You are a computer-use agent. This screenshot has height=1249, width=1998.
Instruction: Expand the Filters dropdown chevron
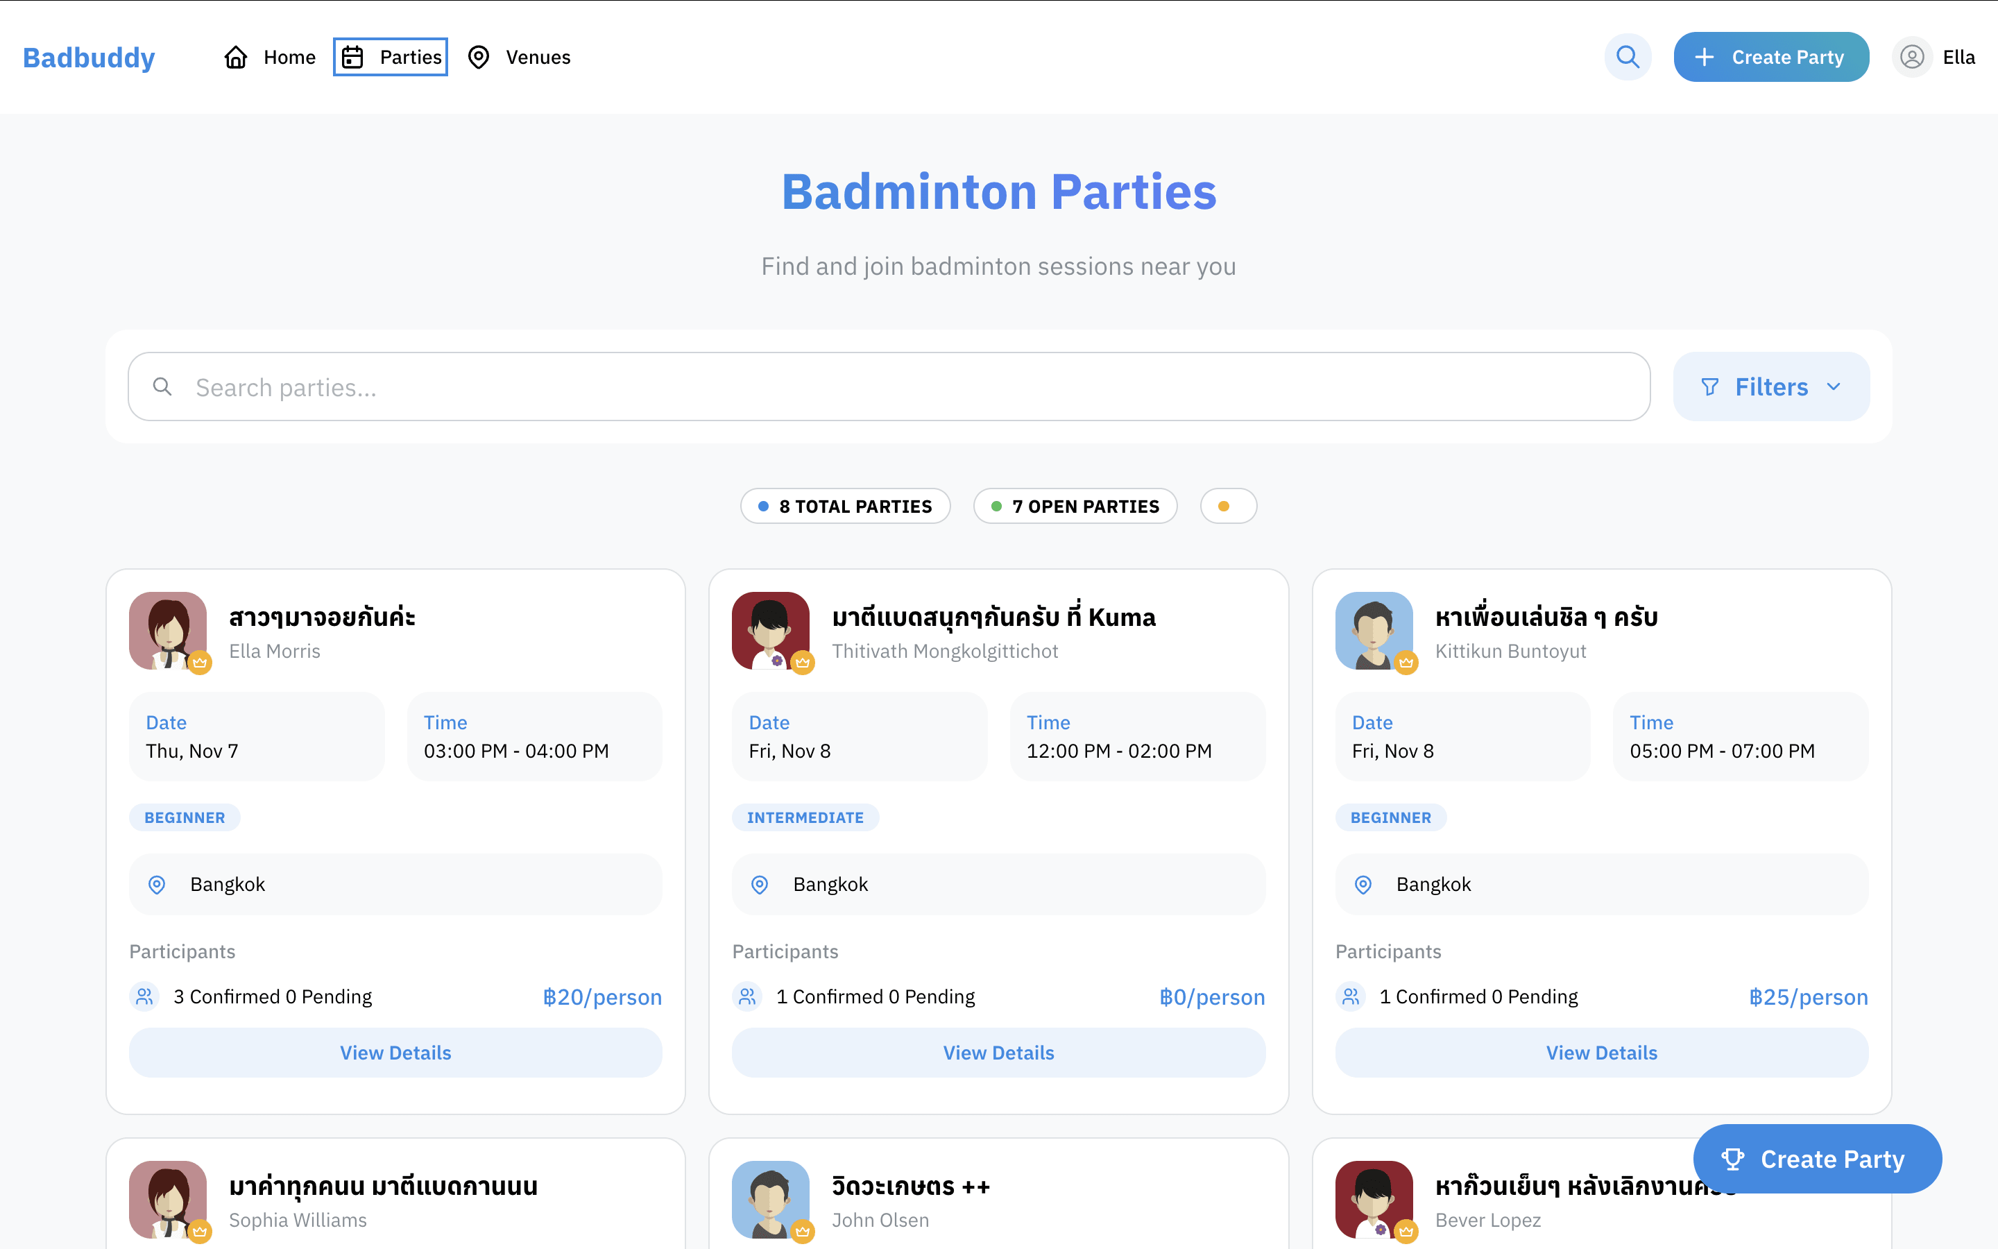click(1834, 386)
